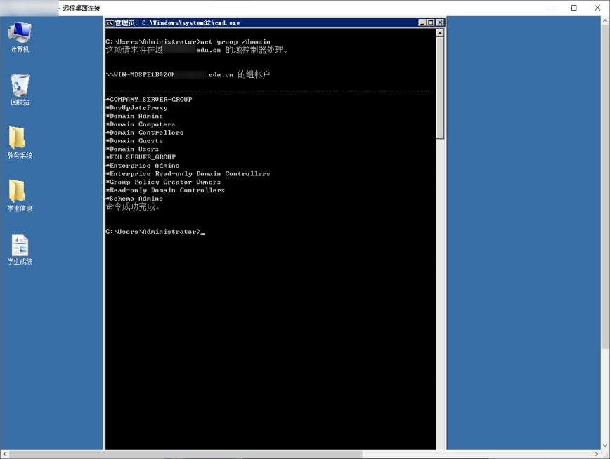Select the 回收站 recycle bin icon

[x=20, y=87]
